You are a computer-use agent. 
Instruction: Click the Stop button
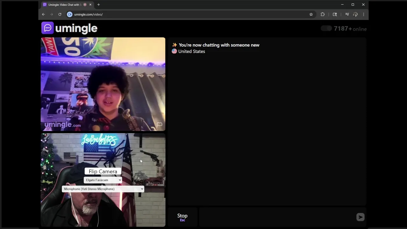(x=183, y=217)
